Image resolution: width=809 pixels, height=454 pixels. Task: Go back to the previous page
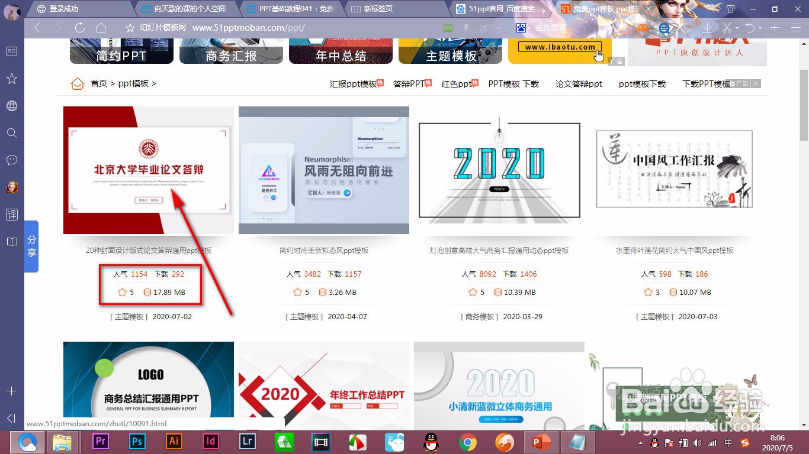[x=37, y=28]
